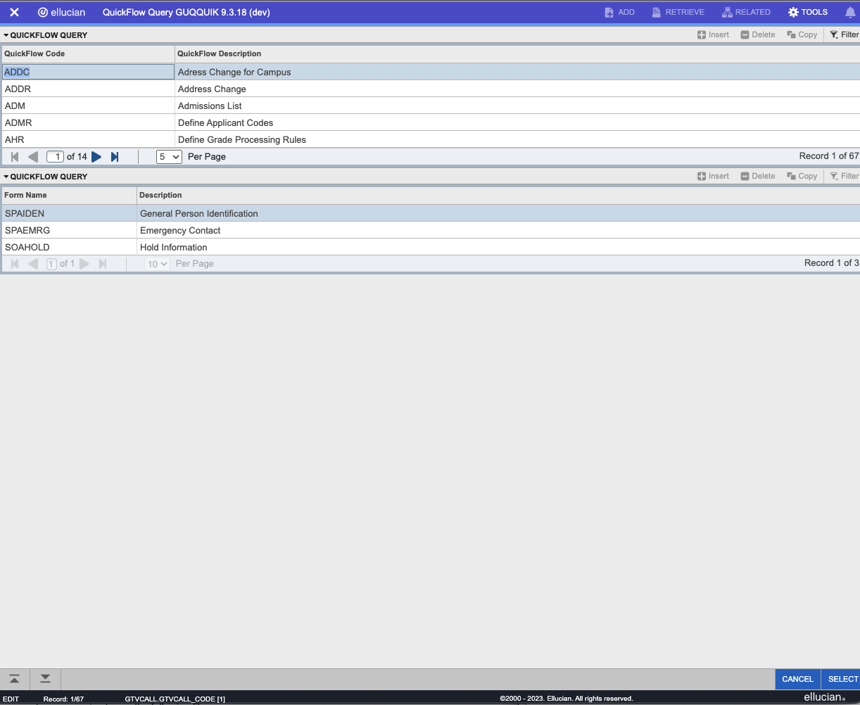Click the Related menu in header
The height and width of the screenshot is (705, 860).
pyautogui.click(x=746, y=12)
